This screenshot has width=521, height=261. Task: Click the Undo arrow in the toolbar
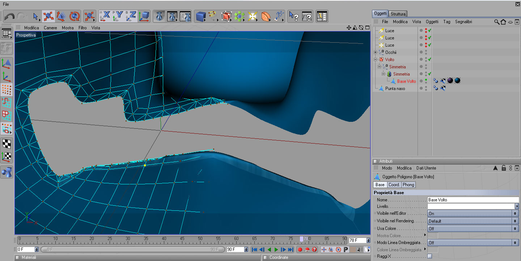(x=10, y=16)
